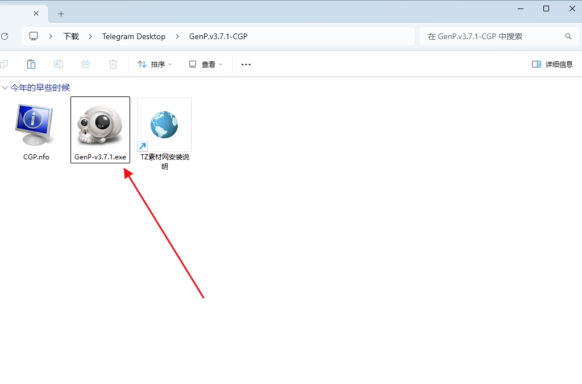Add a new Explorer tab
This screenshot has width=582, height=384.
pos(61,14)
